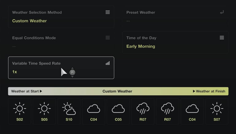Click the Custom Weather timeline bar
The height and width of the screenshot is (134, 236).
pyautogui.click(x=117, y=91)
